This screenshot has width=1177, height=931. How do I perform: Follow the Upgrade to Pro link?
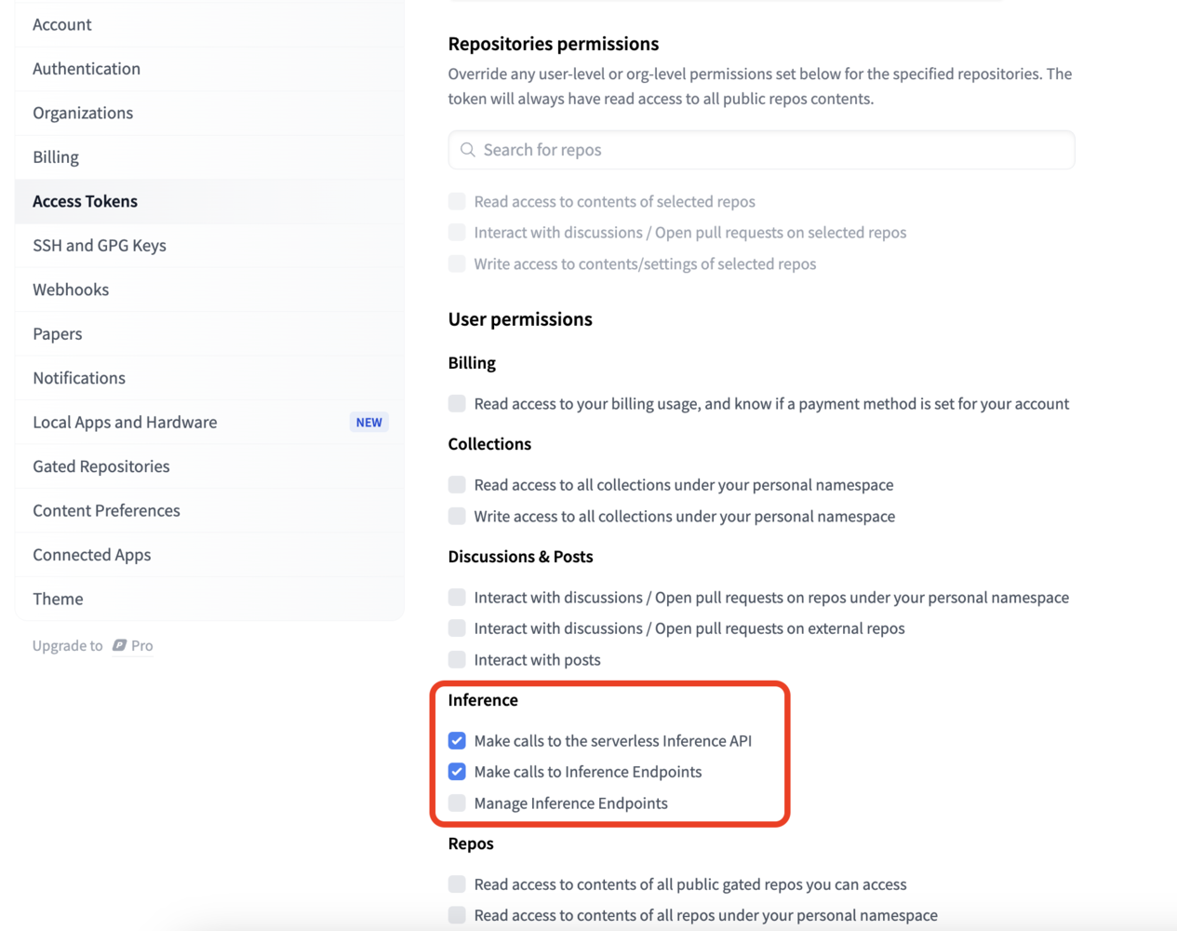(x=93, y=645)
